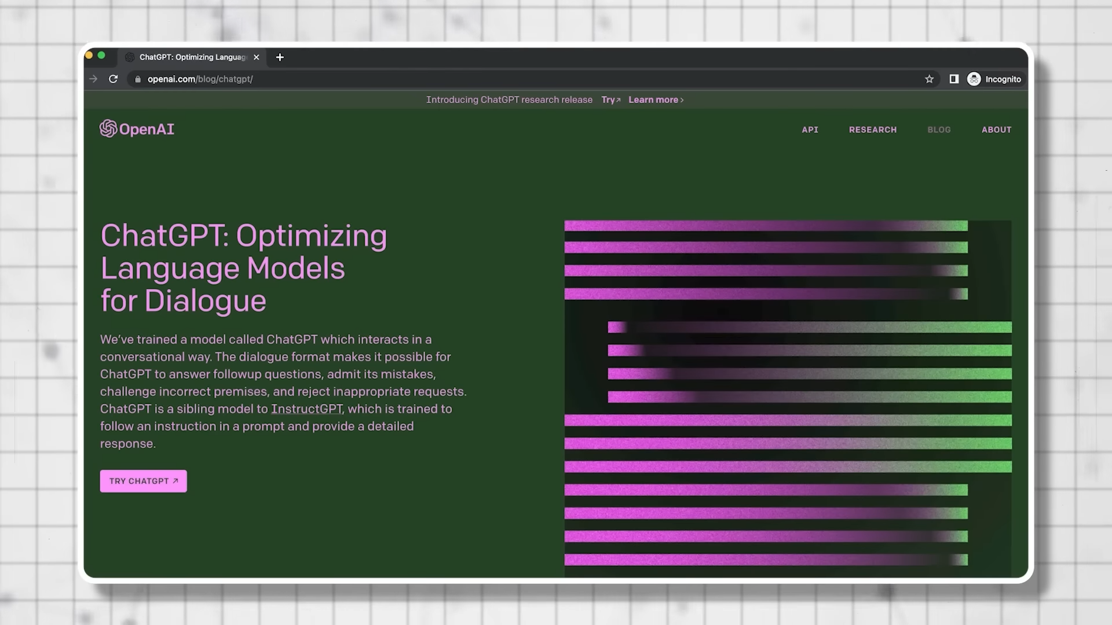The width and height of the screenshot is (1112, 625).
Task: Click the OpenAI logo
Action: 137,128
